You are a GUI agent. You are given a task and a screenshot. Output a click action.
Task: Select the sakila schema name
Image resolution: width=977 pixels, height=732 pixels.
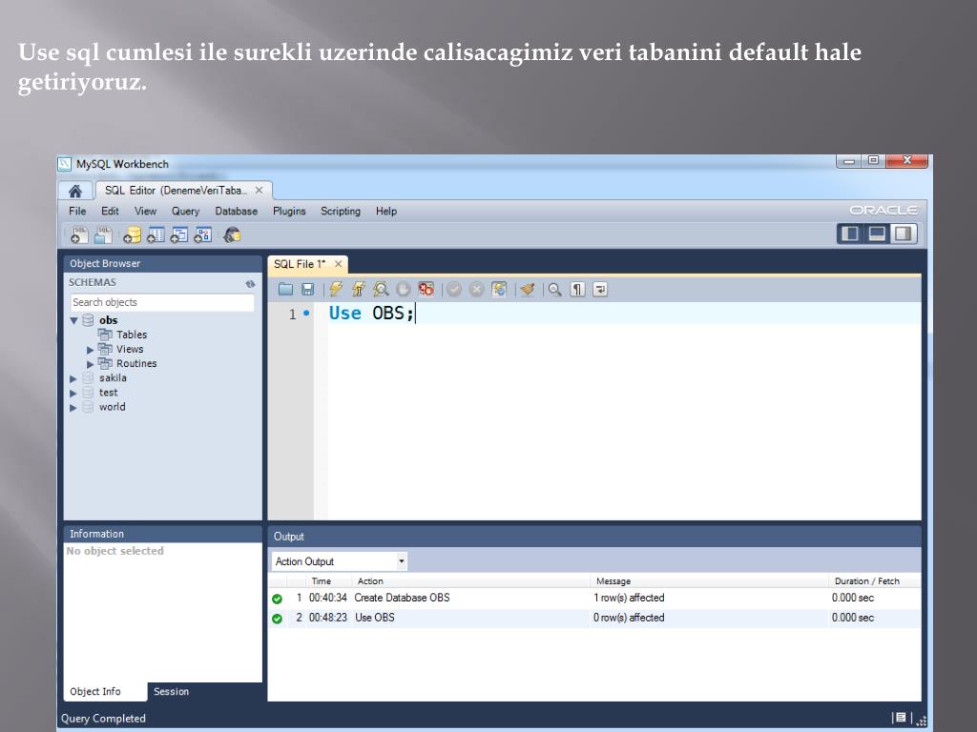click(113, 377)
